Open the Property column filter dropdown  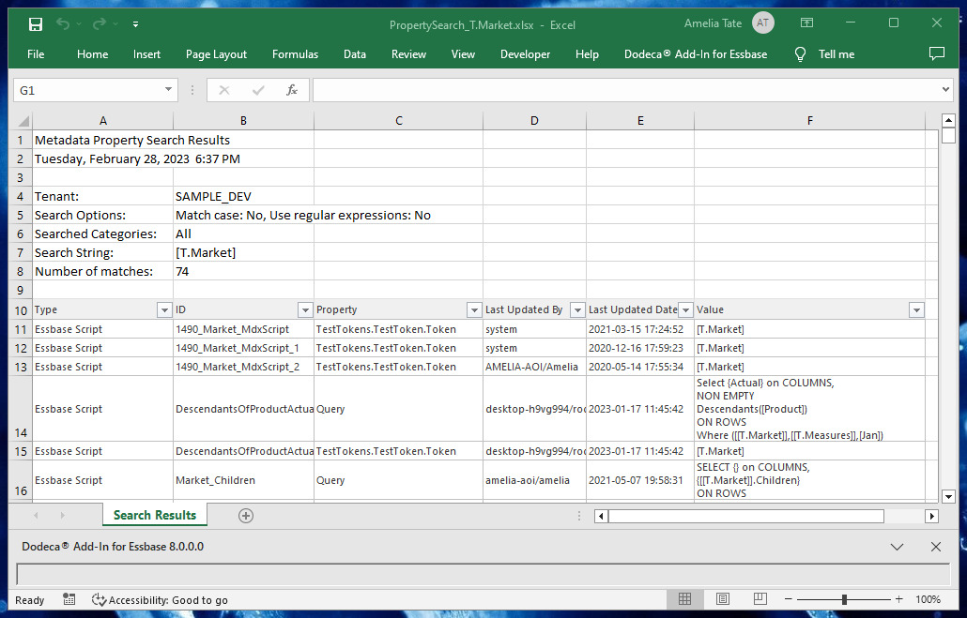473,309
